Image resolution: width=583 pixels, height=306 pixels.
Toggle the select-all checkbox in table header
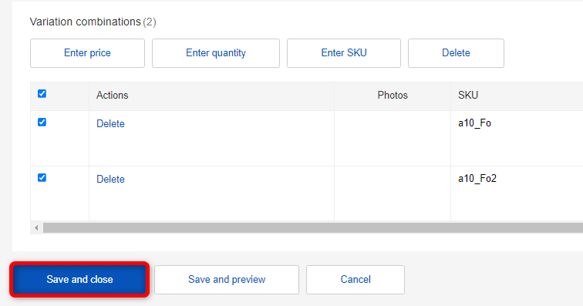[42, 94]
